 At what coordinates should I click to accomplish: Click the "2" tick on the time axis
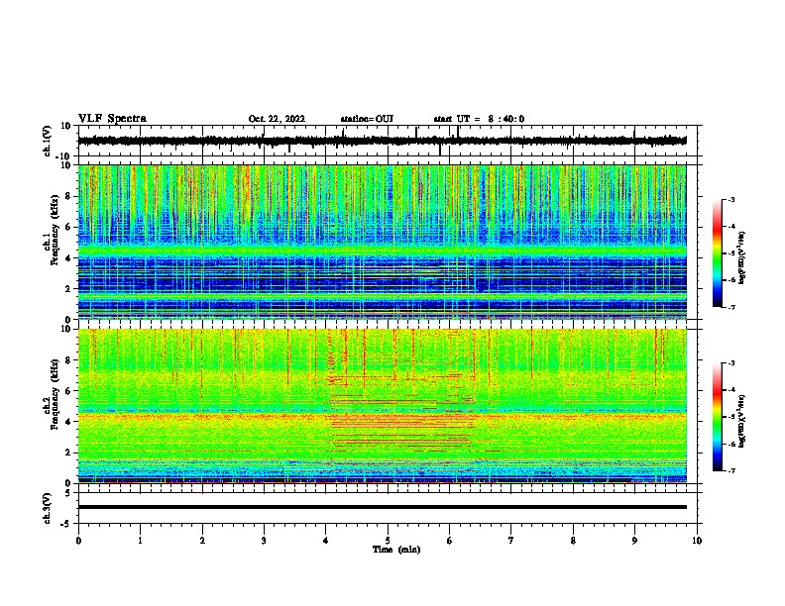(202, 541)
